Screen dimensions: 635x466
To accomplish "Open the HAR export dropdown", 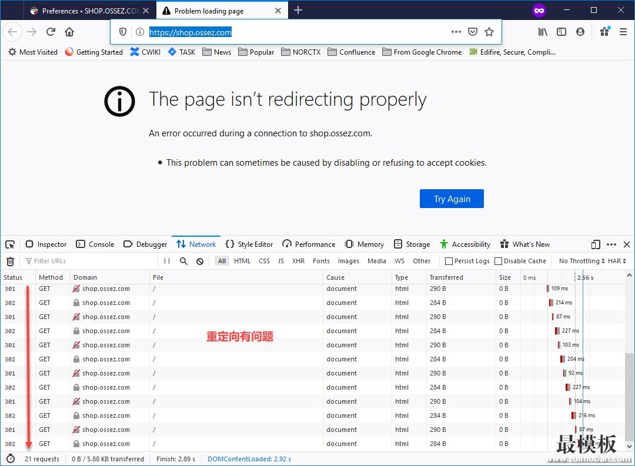I will point(617,261).
